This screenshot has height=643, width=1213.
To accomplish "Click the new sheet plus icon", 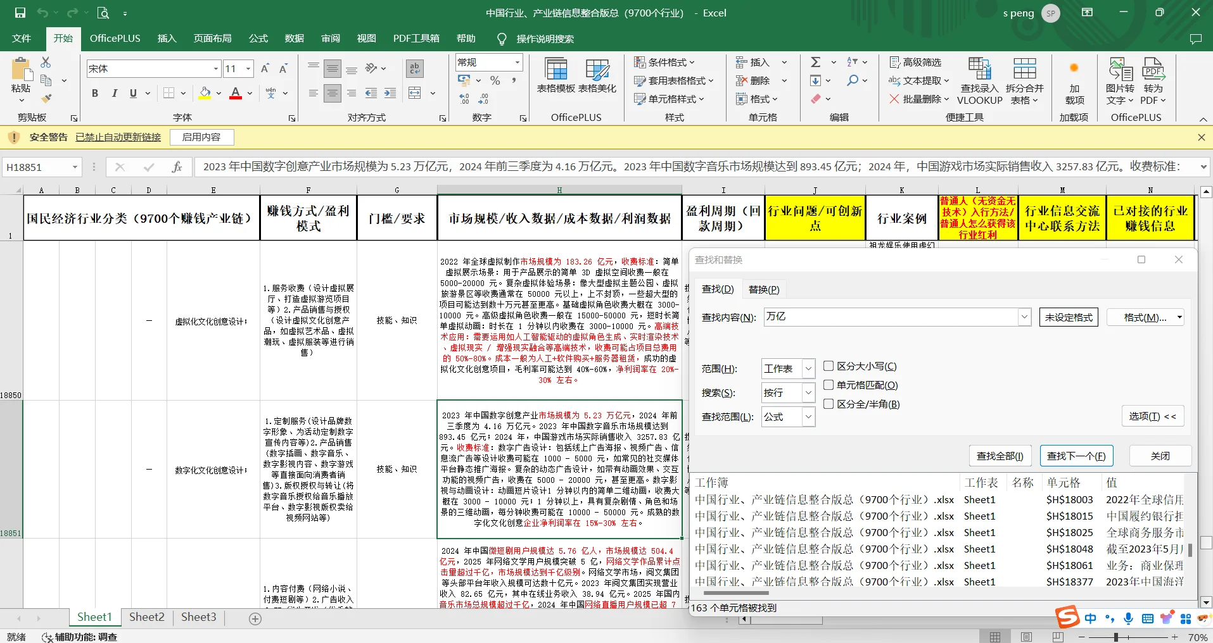I will [255, 618].
